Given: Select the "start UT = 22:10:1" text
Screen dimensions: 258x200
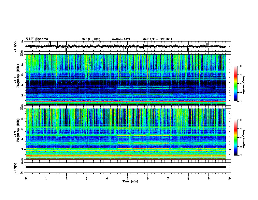Looking at the screenshot, I should (157, 39).
